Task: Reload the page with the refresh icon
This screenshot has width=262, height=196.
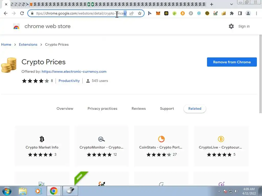Action: pos(22,13)
